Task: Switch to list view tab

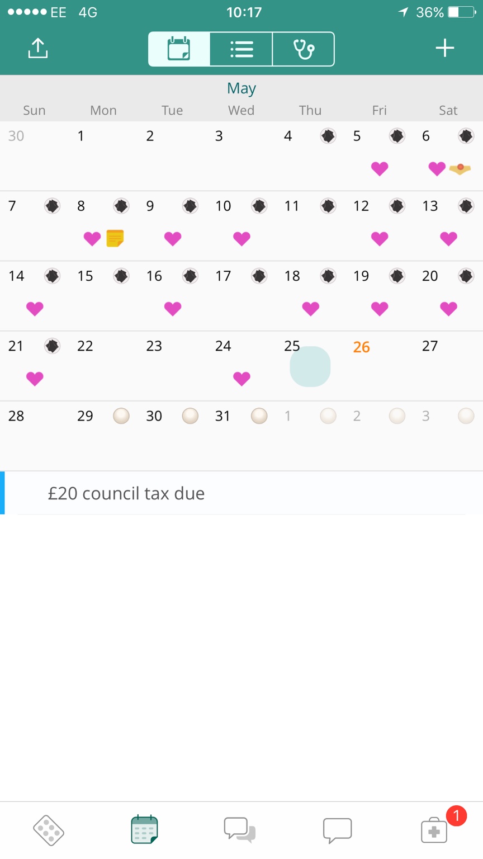Action: point(241,49)
